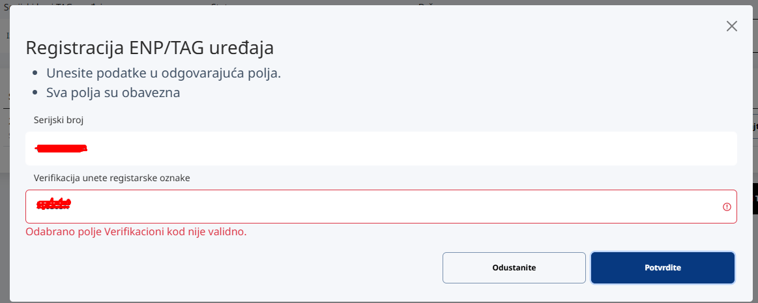Click the "Verifikacija unete registarske oznake" label

point(111,178)
